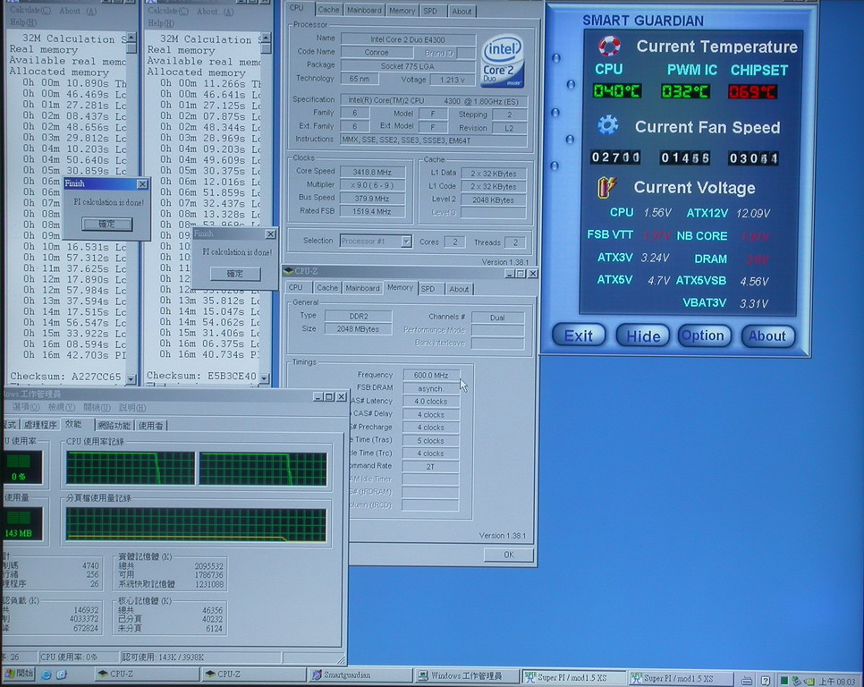Open 說明(H) menu in Task Manager

coord(131,408)
